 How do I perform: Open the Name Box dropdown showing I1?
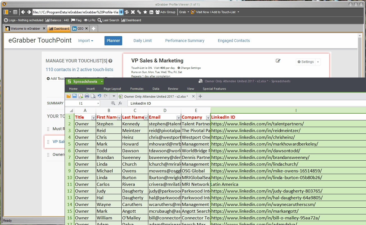pyautogui.click(x=98, y=103)
